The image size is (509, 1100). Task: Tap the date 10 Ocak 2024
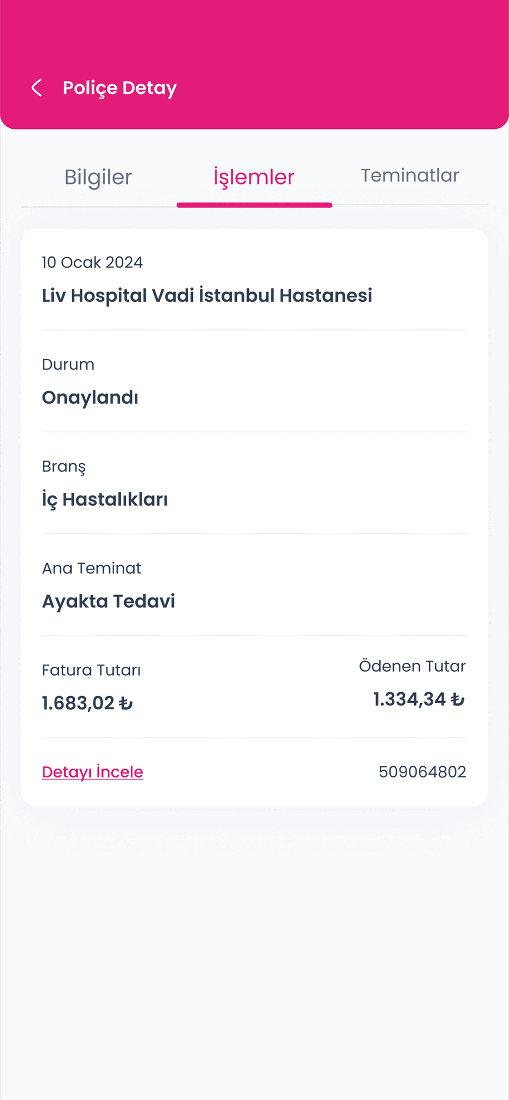pos(92,262)
